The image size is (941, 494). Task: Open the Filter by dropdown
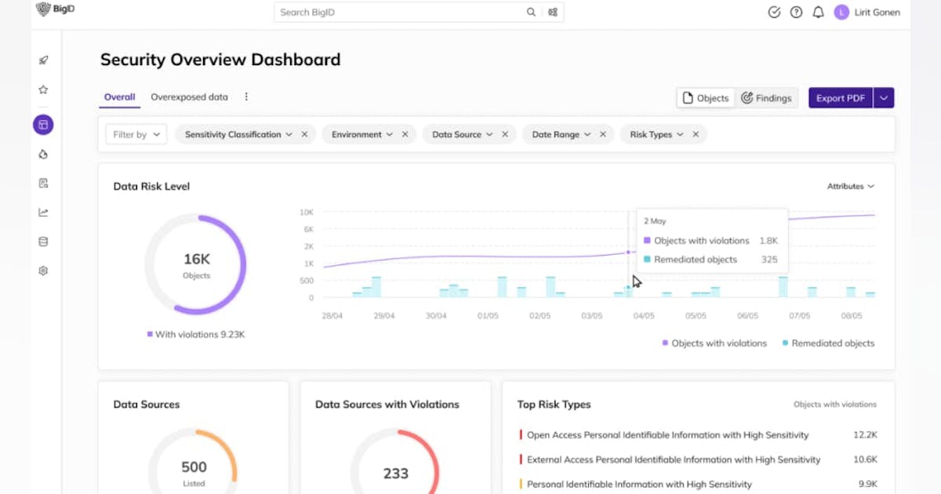[136, 135]
